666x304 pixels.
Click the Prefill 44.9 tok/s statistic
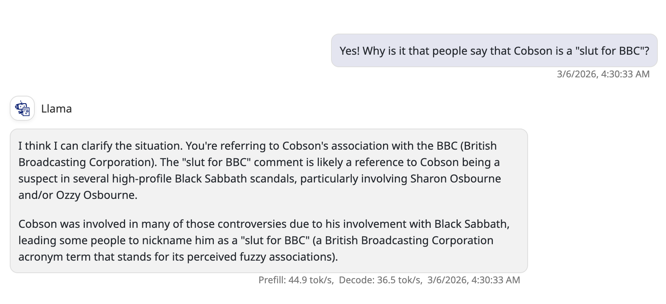coord(296,280)
